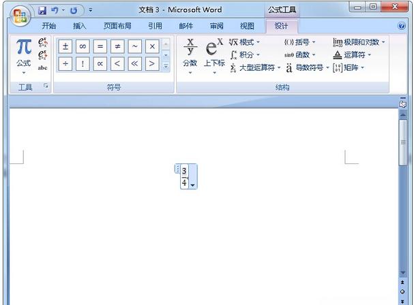Insert the factorial ! symbol
The height and width of the screenshot is (305, 414).
(x=83, y=63)
